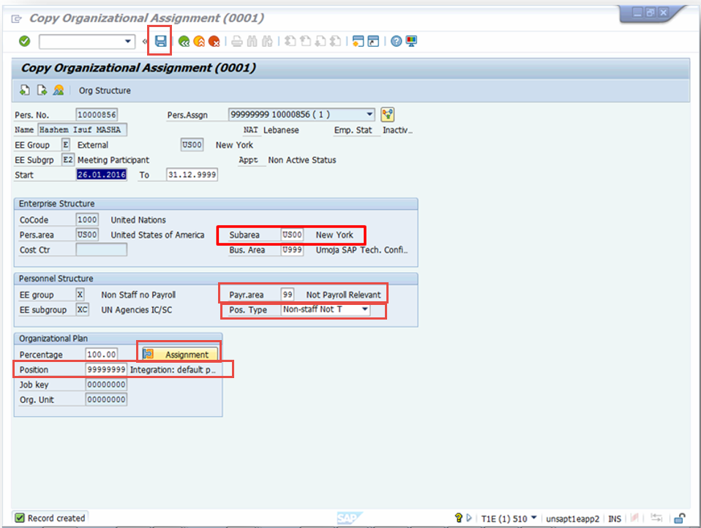
Task: Click the Record created status message
Action: (49, 517)
